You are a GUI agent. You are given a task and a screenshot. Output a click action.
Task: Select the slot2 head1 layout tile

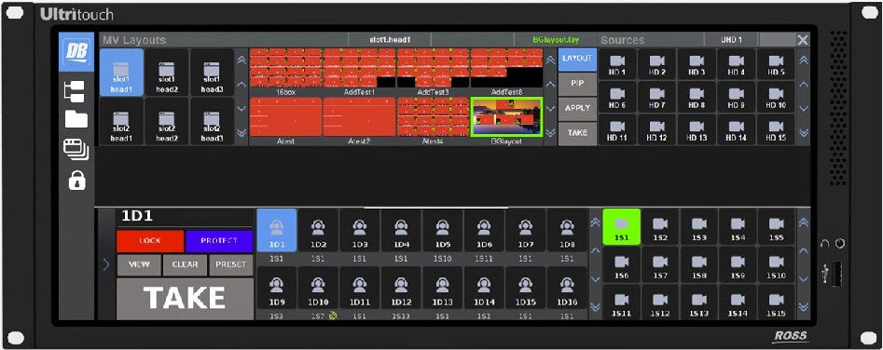click(x=121, y=122)
